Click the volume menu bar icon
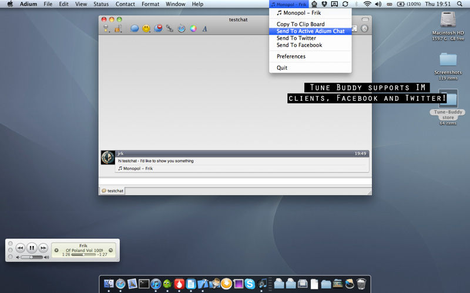This screenshot has height=293, width=470. click(x=378, y=4)
